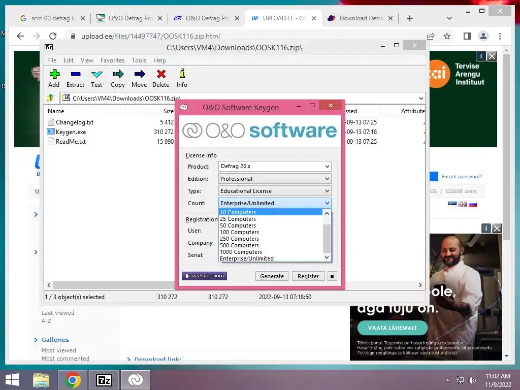Go back in Chrome browser
Viewport: 520px width, 390px height.
click(x=20, y=36)
